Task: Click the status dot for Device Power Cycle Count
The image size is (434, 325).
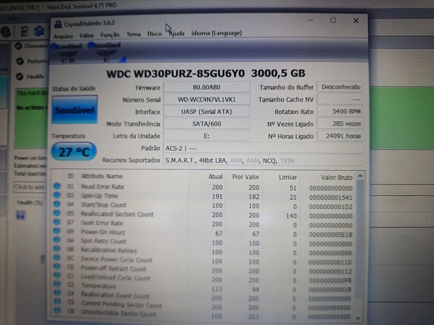Action: point(57,258)
